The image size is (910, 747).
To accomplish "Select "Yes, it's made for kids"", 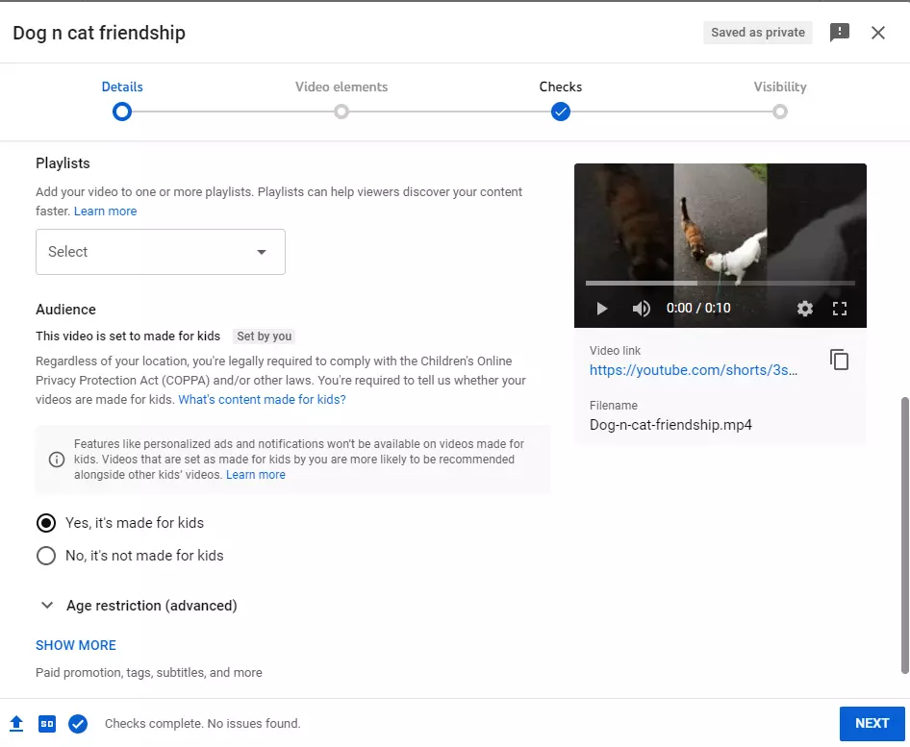I will point(46,523).
